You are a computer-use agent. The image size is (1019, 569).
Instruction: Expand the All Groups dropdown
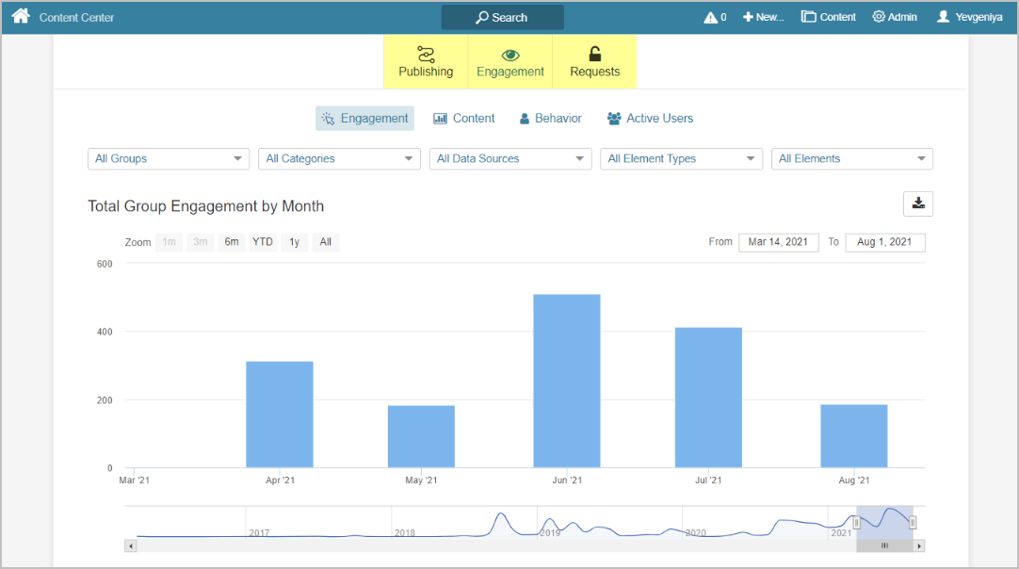pyautogui.click(x=168, y=158)
